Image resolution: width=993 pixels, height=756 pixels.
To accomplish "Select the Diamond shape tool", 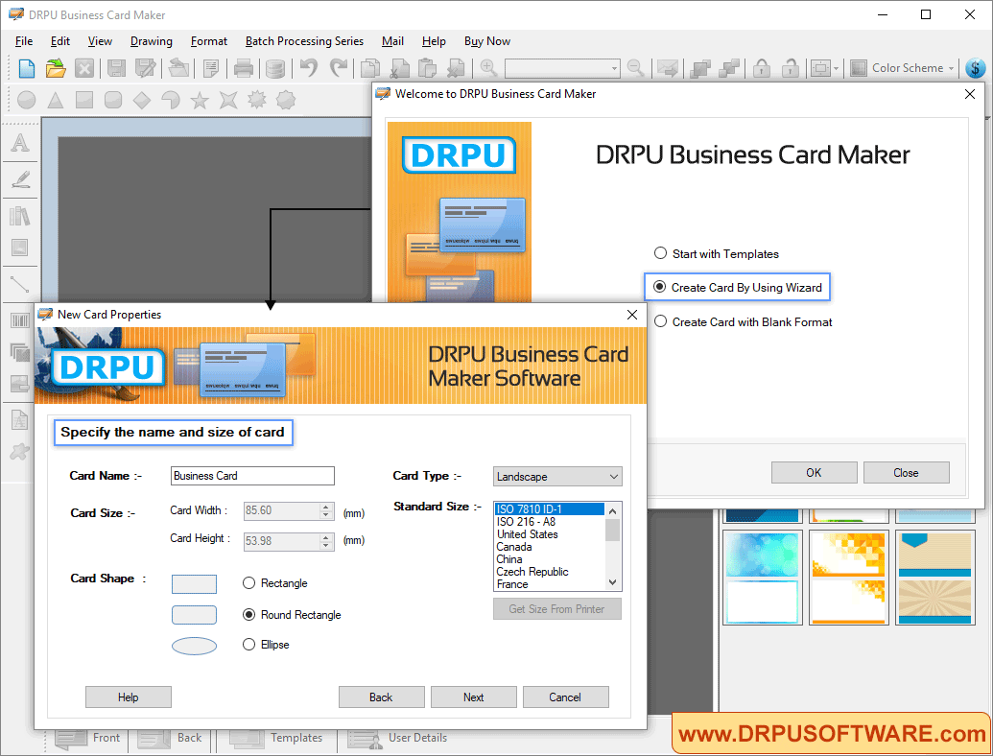I will [142, 100].
